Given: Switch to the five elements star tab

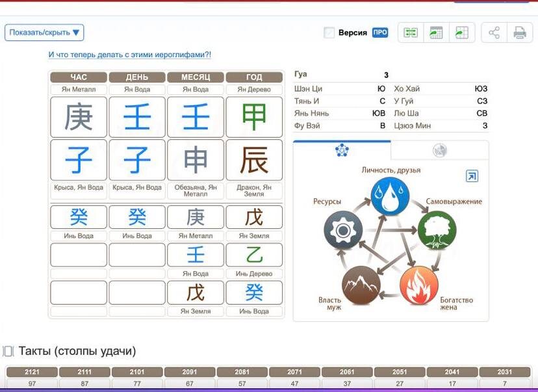Looking at the screenshot, I should (342, 150).
